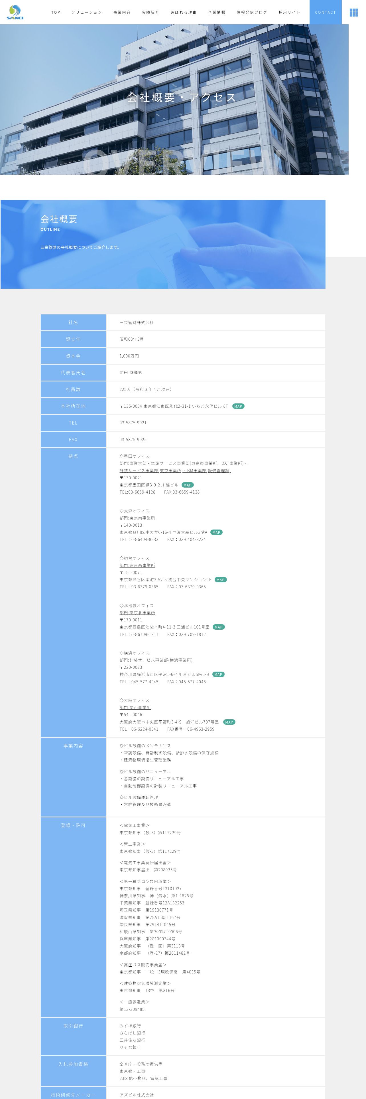Click 東京北事業所 department link
The width and height of the screenshot is (366, 1099).
(x=137, y=613)
